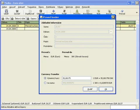Screen dimensions: 140x110
Task: Expand the toolbar overflow chevron
Action: pos(137,12)
